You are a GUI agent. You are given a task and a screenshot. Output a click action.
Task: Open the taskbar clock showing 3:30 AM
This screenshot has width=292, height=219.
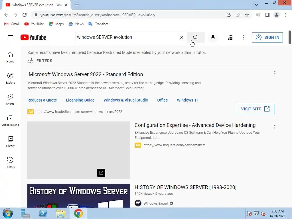pyautogui.click(x=277, y=214)
